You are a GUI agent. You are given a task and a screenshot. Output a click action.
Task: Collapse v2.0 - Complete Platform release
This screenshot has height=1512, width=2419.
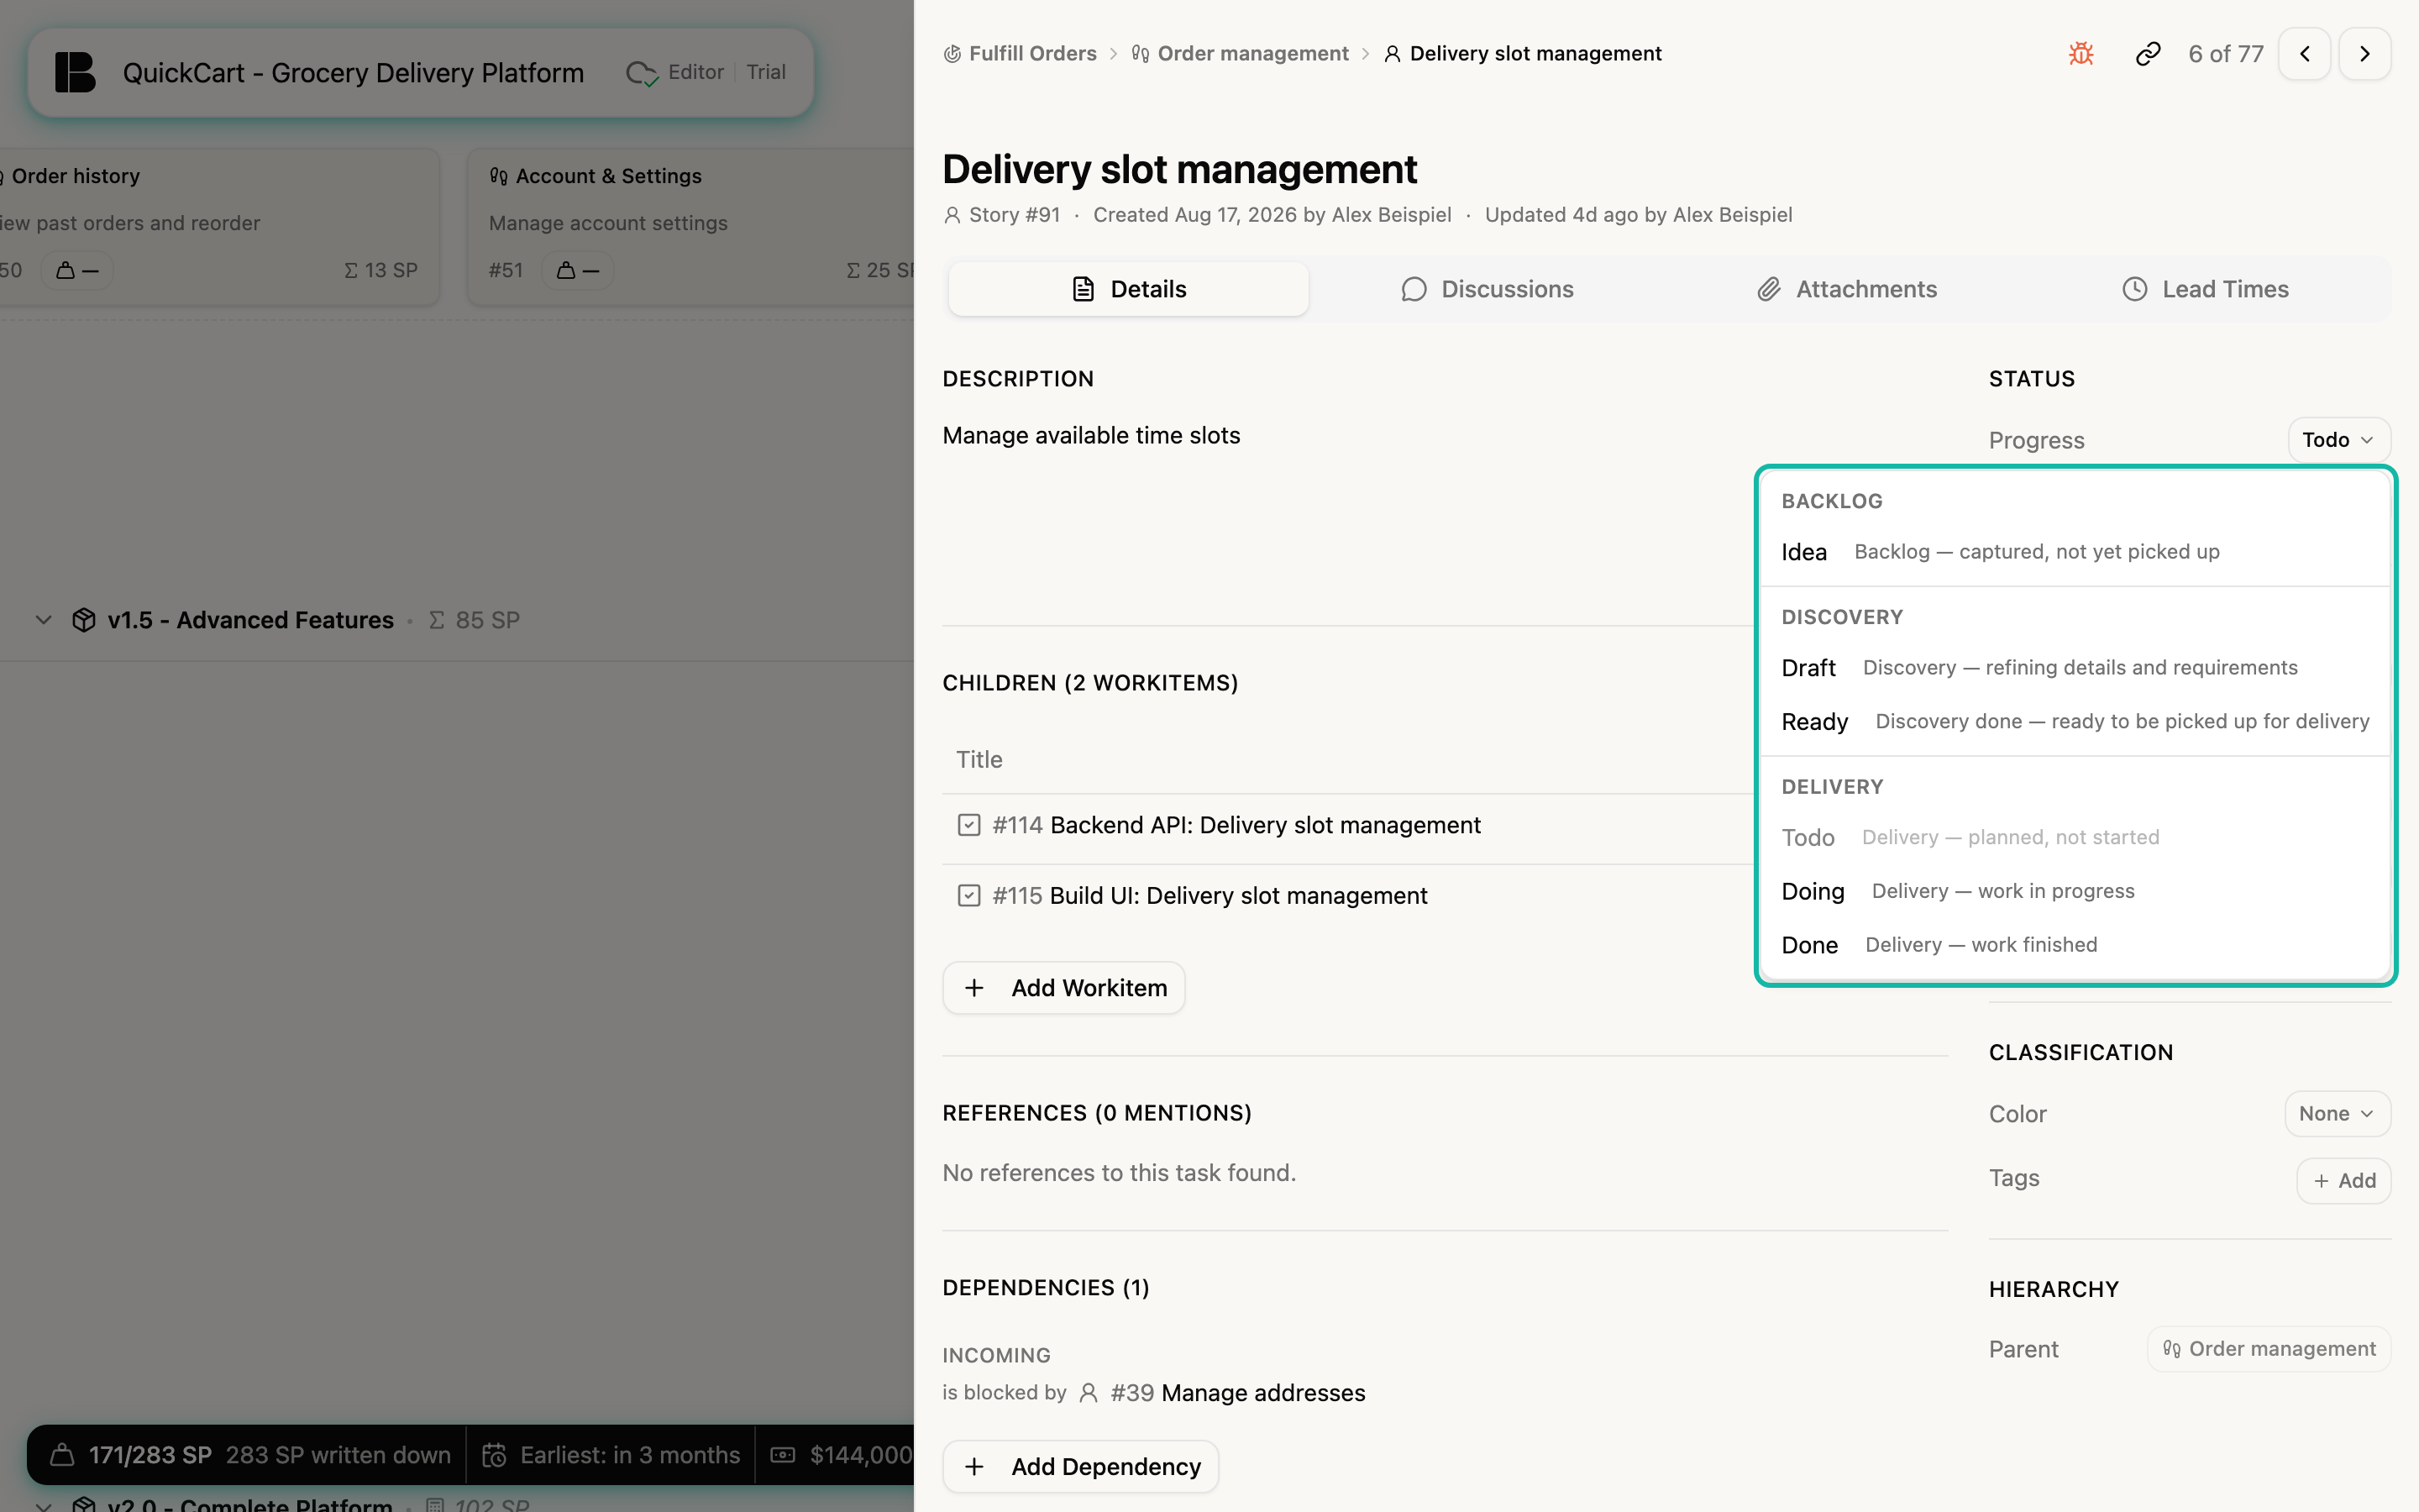(43, 1505)
